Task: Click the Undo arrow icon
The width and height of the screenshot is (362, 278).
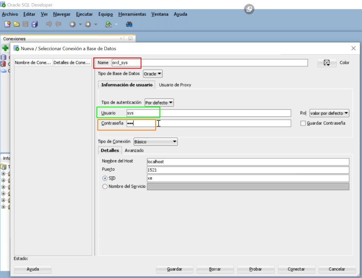Action: coord(49,24)
